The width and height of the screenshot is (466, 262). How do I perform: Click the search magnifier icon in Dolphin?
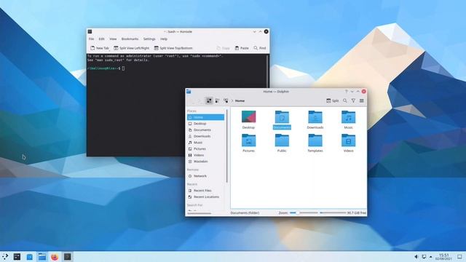344,100
